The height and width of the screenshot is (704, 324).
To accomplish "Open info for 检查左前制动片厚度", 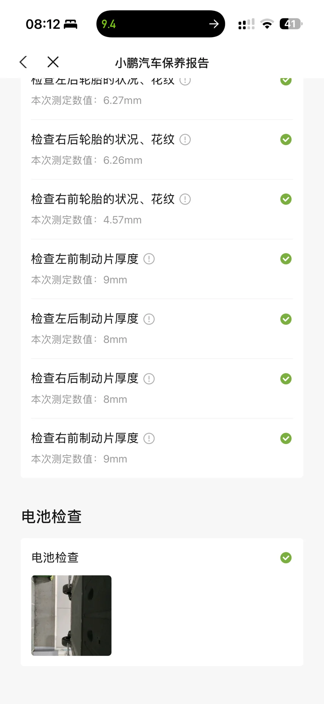I will [x=149, y=259].
